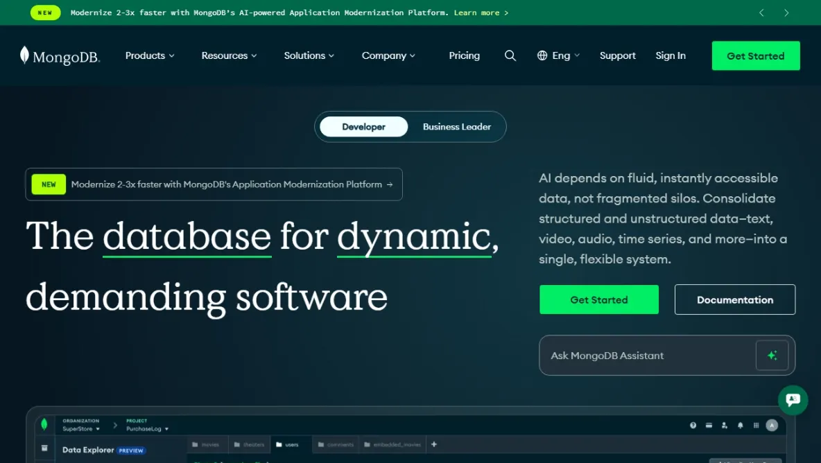Open the Eng language dropdown
This screenshot has height=463, width=821.
coord(558,55)
